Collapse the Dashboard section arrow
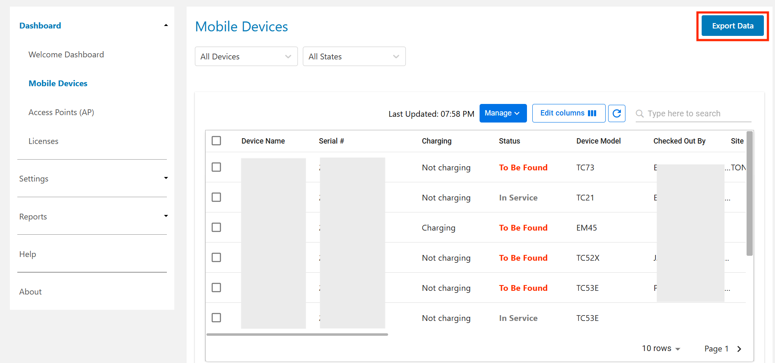The width and height of the screenshot is (775, 363). pos(166,26)
